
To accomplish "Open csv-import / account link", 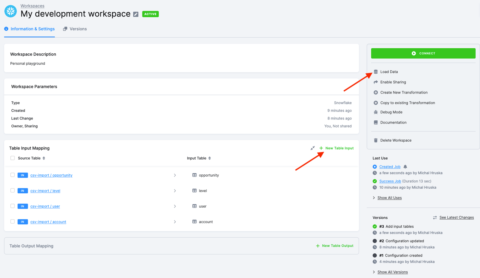I will [x=48, y=221].
